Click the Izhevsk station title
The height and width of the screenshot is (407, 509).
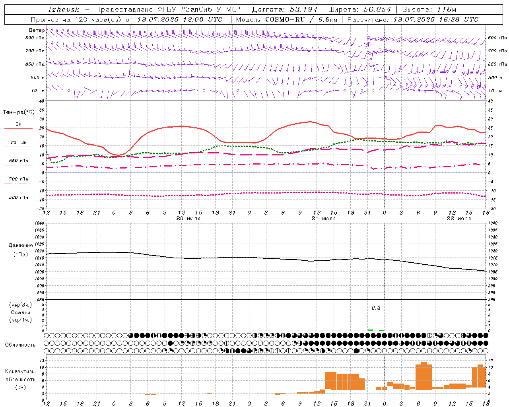[64, 10]
